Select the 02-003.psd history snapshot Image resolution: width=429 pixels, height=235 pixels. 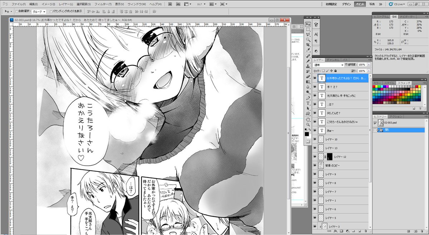tap(399, 122)
